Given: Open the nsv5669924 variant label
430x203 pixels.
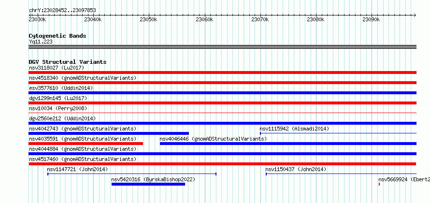Looking at the screenshot, I should pyautogui.click(x=404, y=179).
